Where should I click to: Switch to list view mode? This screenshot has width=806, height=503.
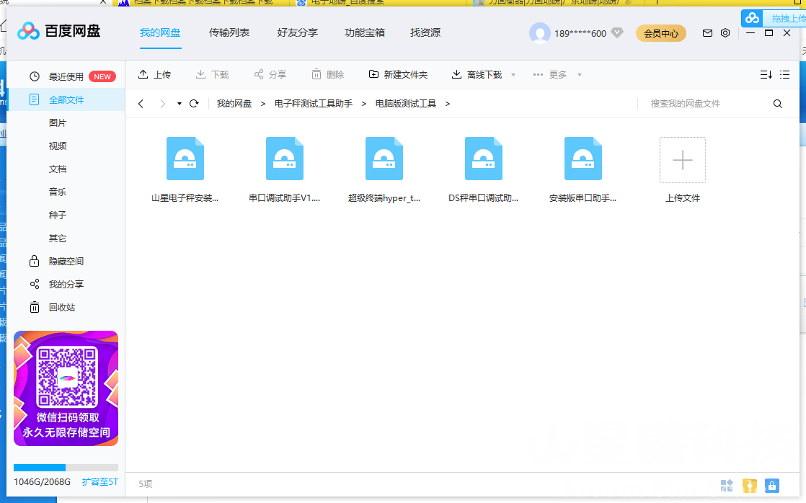point(785,75)
